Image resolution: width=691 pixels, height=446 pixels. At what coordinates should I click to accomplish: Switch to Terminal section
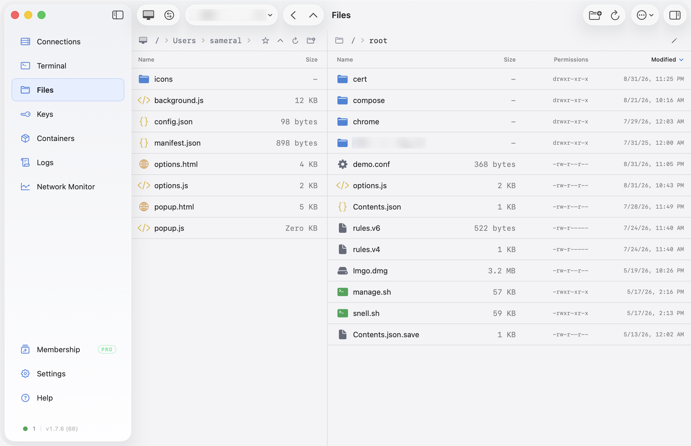pyautogui.click(x=68, y=66)
